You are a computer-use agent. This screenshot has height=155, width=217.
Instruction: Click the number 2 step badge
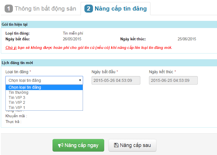tap(89, 9)
